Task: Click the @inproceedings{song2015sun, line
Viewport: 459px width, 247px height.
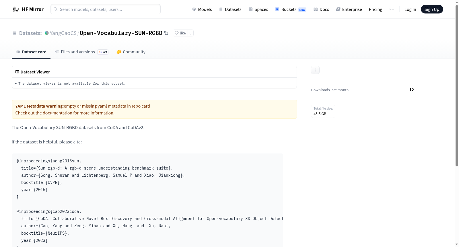Action: (x=49, y=161)
